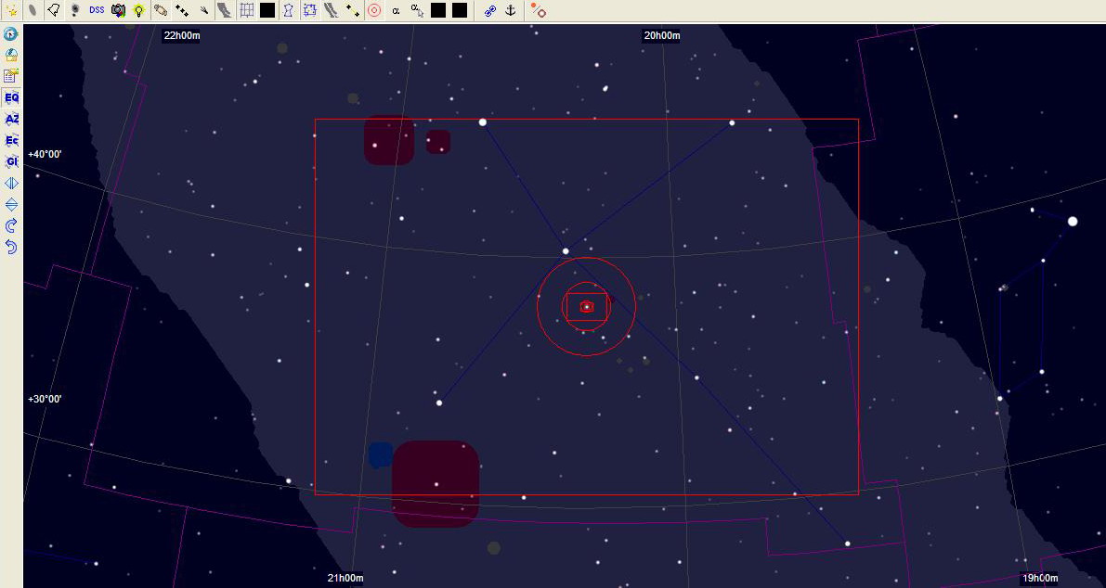Toggle the Milky Way display icon

click(225, 10)
